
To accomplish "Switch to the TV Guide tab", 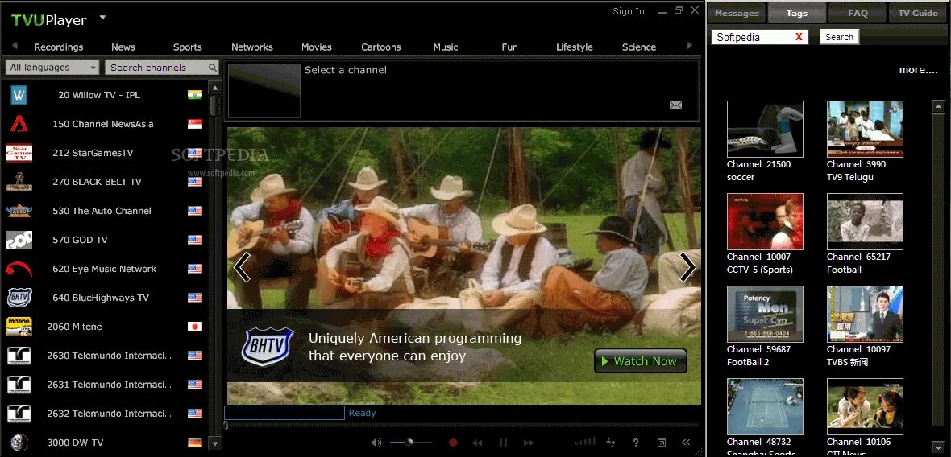I will 918,13.
